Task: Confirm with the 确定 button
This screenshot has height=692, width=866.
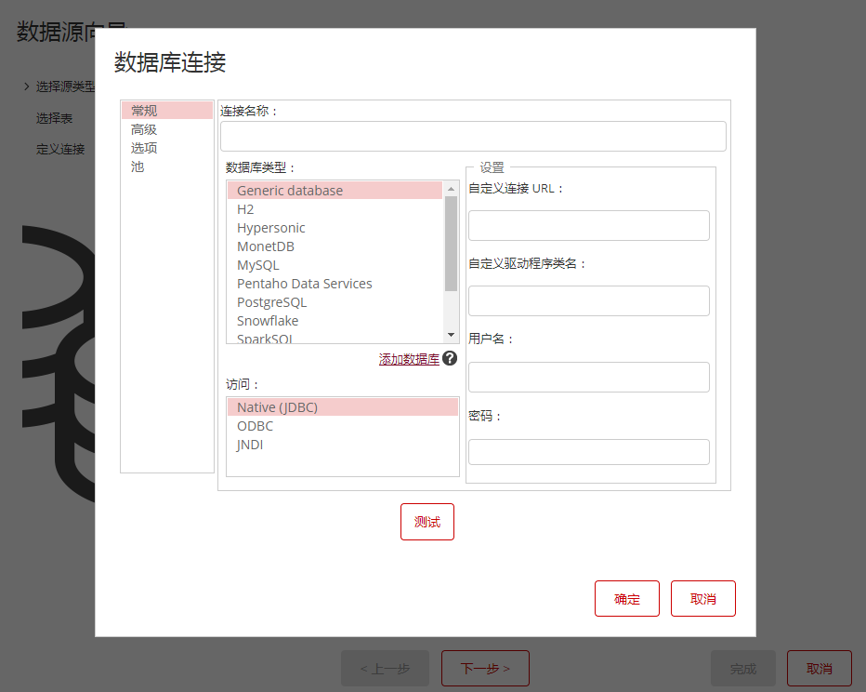Action: point(627,599)
